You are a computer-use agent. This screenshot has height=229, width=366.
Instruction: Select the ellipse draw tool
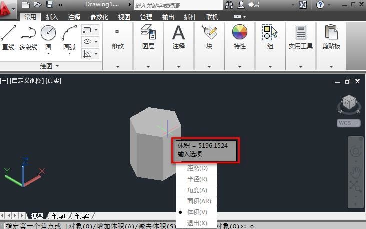point(87,42)
